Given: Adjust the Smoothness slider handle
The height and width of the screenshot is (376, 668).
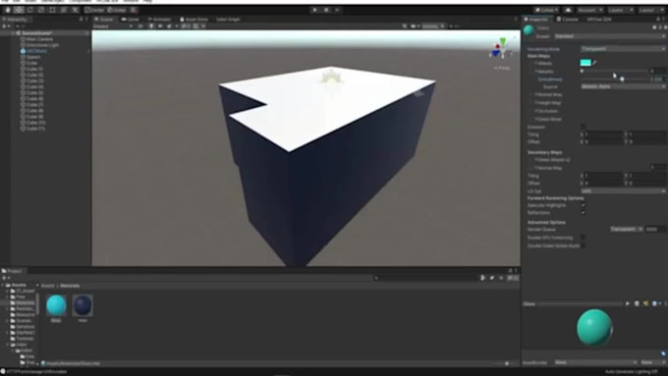Looking at the screenshot, I should coord(622,80).
